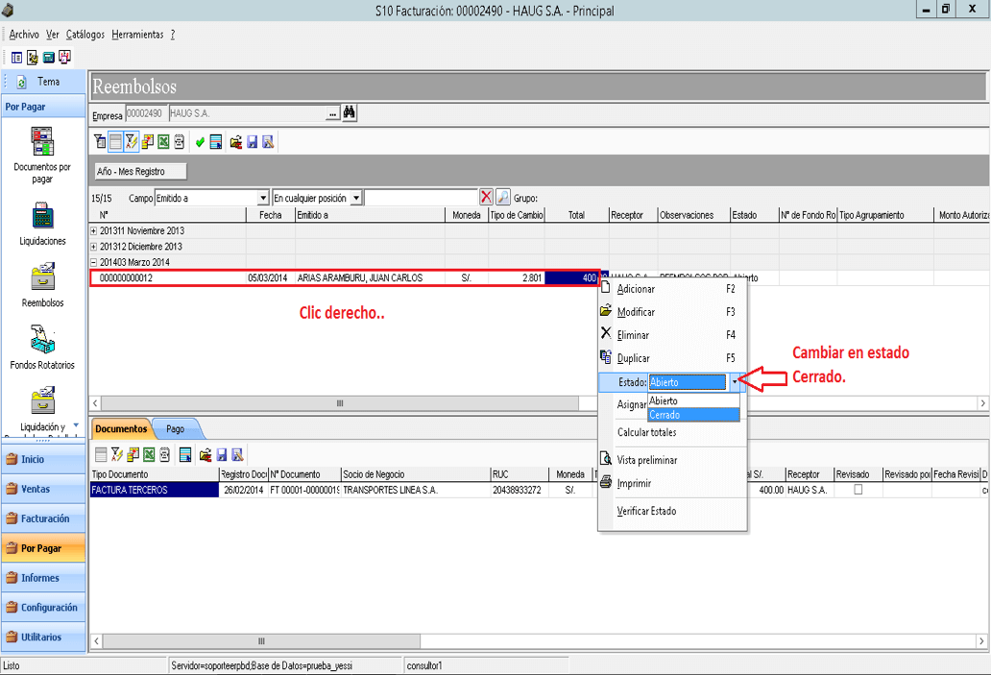Viewport: 991px width, 675px height.
Task: Click the Facturación navigation button
Action: 43,518
